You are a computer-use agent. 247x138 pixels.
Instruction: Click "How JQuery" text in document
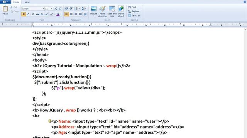click(51, 110)
